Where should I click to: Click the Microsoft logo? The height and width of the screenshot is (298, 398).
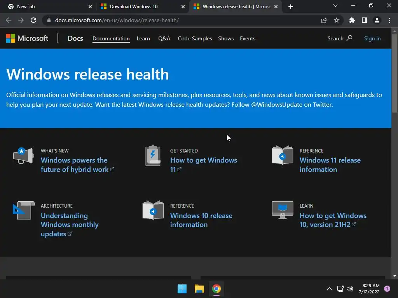[x=27, y=38]
